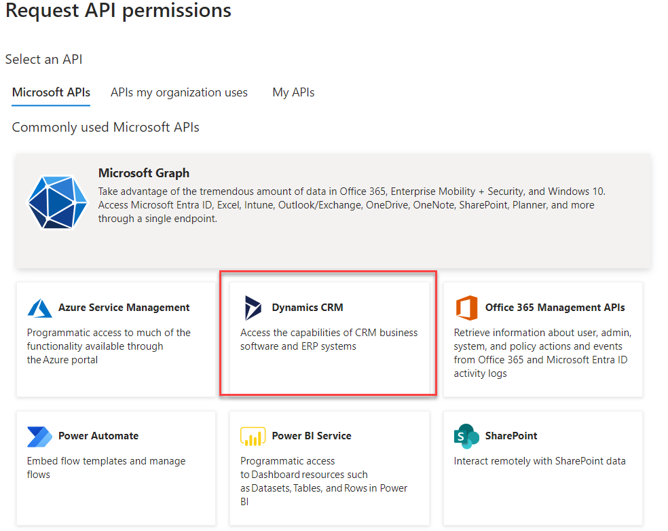This screenshot has width=668, height=531.
Task: Open the My APIs tab
Action: 293,92
